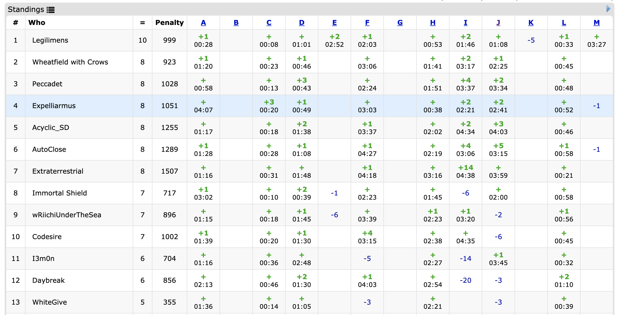This screenshot has height=315, width=617.
Task: Click the Standings list icon
Action: [50, 10]
